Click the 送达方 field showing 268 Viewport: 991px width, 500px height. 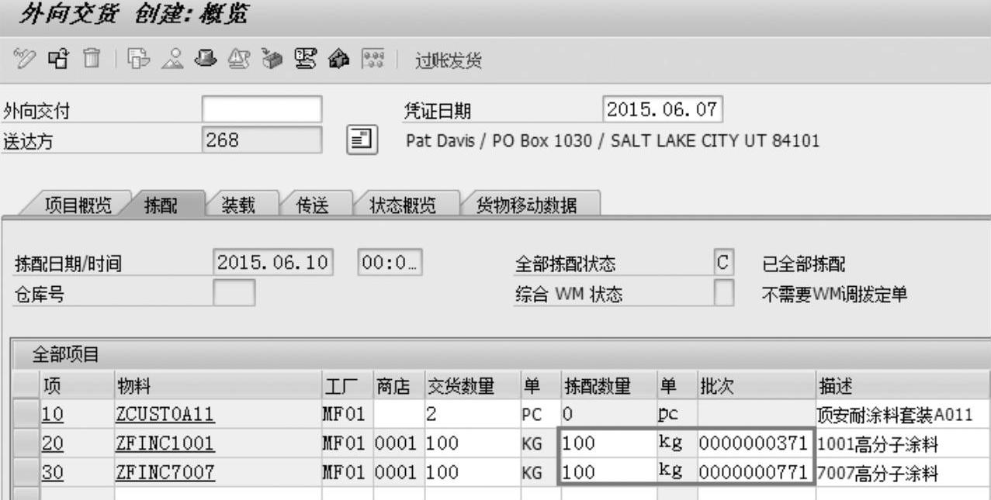tap(262, 140)
